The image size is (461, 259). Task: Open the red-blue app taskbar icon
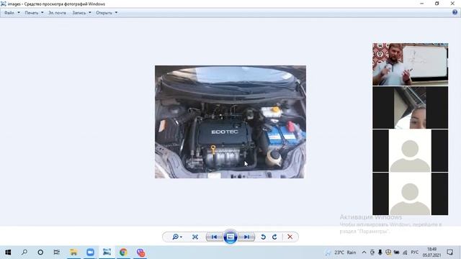[140, 253]
